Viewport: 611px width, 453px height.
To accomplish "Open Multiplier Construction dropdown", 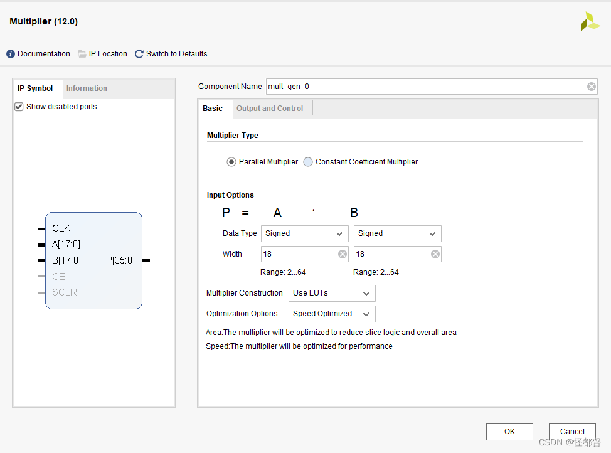I will pos(332,293).
